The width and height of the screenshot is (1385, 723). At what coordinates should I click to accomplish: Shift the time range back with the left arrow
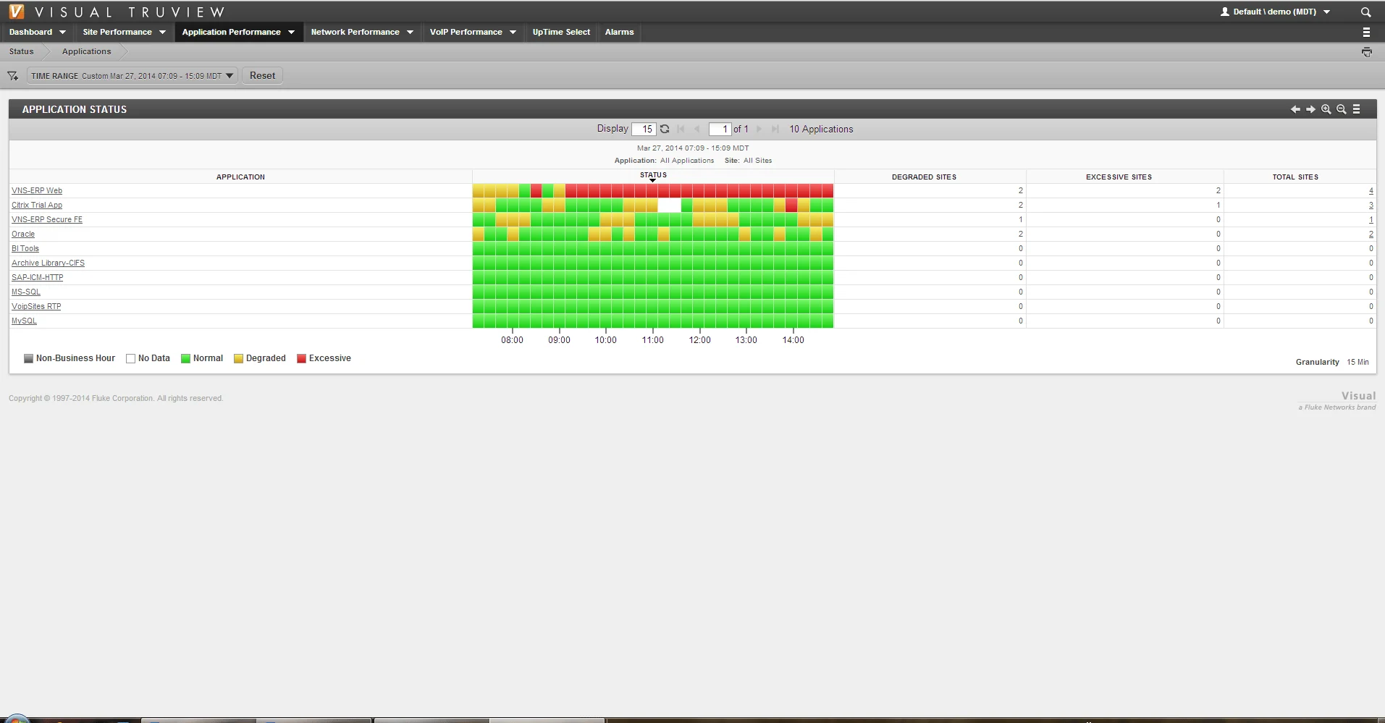[1295, 109]
